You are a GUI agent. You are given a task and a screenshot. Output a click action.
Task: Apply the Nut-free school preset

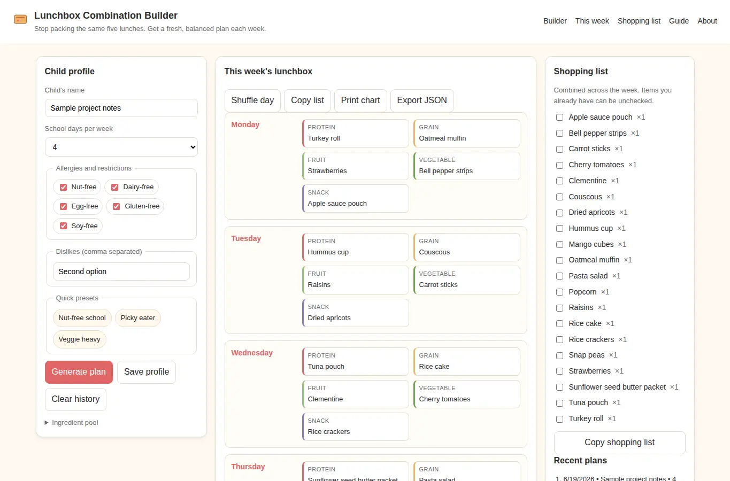(x=82, y=318)
